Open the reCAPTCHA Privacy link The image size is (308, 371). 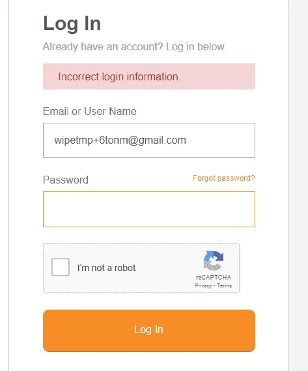click(x=203, y=285)
